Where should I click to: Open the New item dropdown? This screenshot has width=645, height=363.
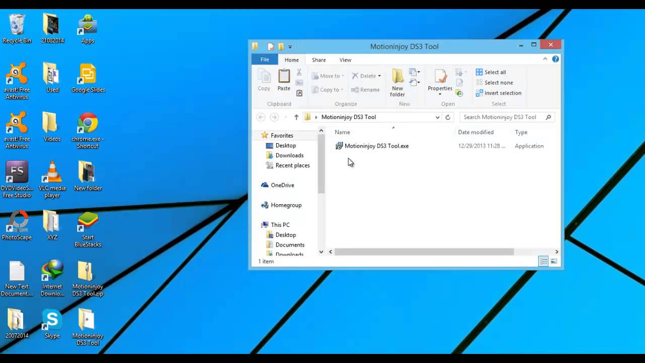[415, 73]
